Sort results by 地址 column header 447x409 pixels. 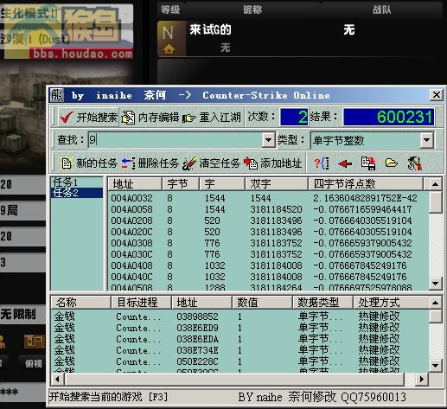135,184
